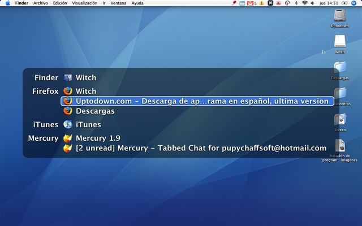
Task: Click Mercury icon beside Tabbed Chat entry
Action: (68, 148)
